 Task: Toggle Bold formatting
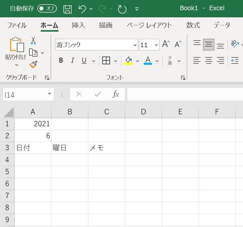[61, 61]
